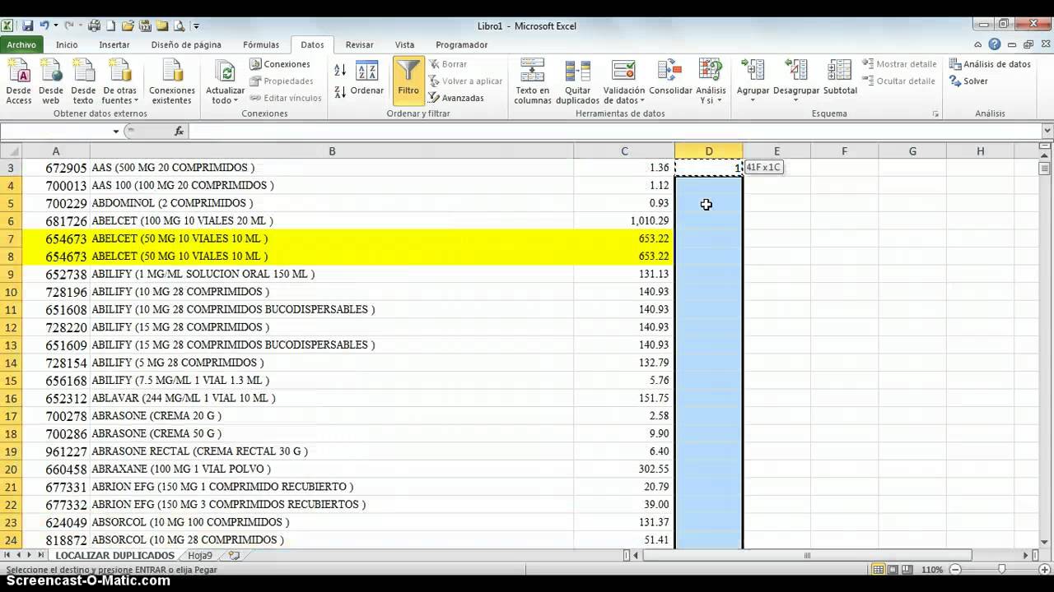Undo last action in quick access toolbar
Image resolution: width=1054 pixels, height=592 pixels.
click(45, 26)
